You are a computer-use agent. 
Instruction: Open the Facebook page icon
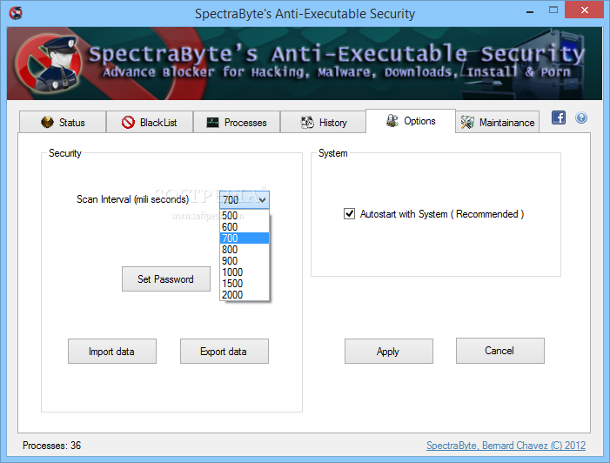click(x=559, y=117)
